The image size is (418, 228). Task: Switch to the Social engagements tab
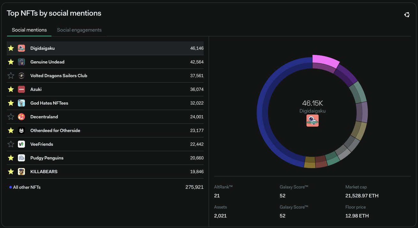pos(79,30)
